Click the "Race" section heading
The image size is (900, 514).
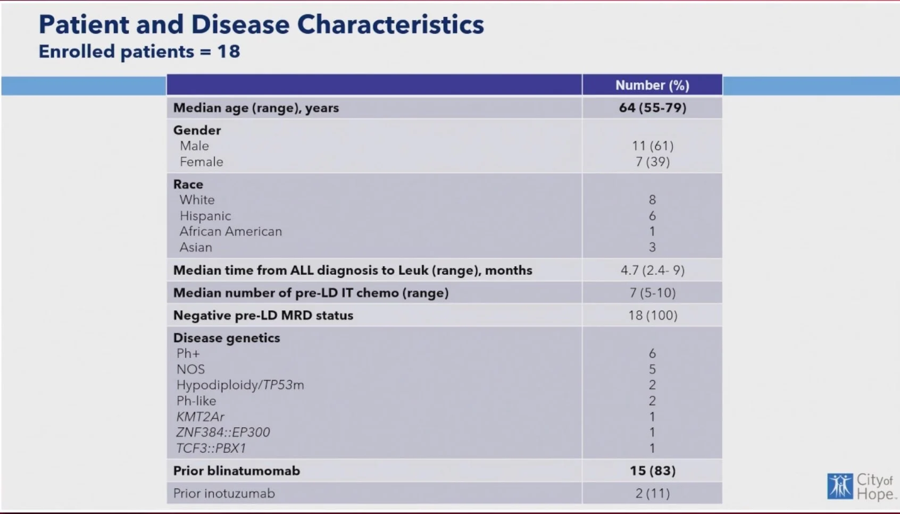(x=188, y=184)
